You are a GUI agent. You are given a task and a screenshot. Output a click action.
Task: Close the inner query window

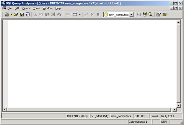(x=180, y=8)
